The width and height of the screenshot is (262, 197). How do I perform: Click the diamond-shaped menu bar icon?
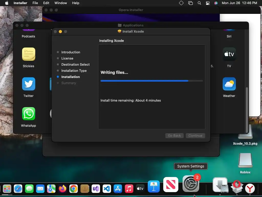(x=181, y=3)
